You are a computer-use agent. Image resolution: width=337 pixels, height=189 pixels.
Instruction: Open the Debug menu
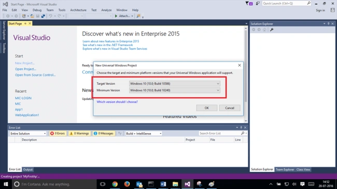pyautogui.click(x=37, y=10)
